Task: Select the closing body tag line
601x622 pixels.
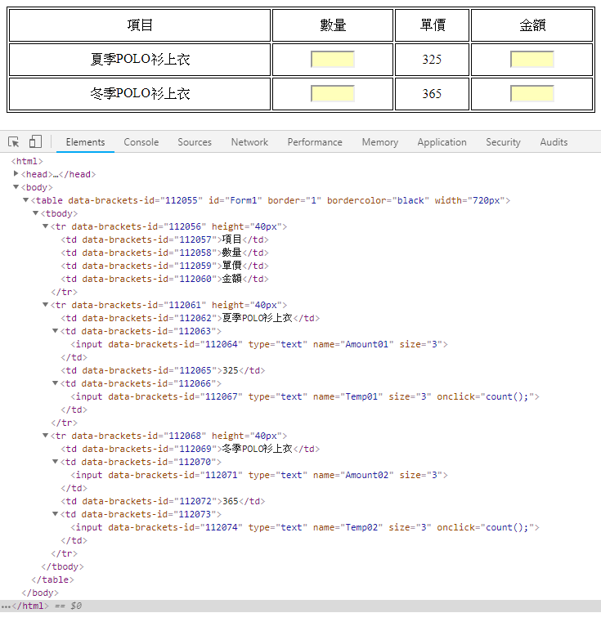Action: (x=40, y=593)
